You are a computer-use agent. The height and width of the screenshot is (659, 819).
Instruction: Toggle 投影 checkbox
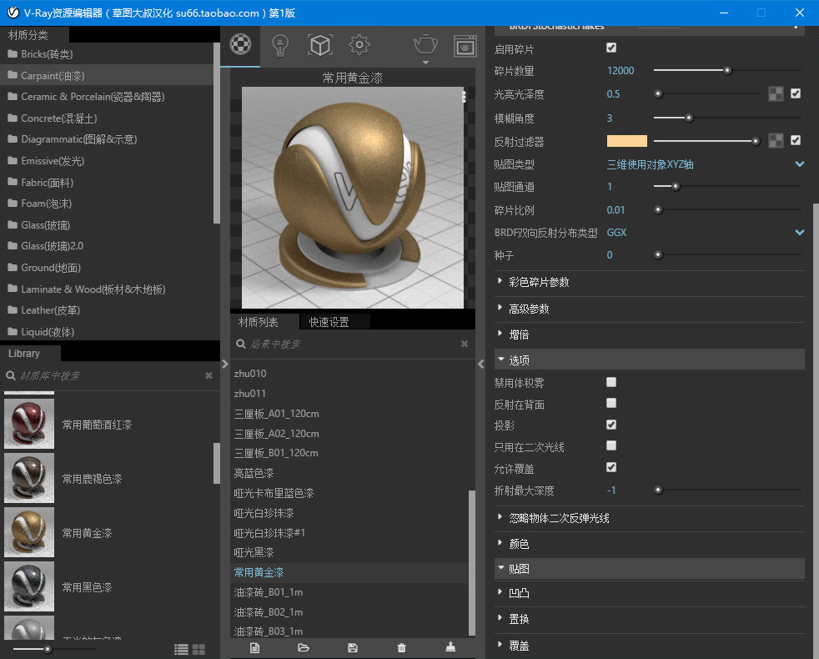point(611,425)
